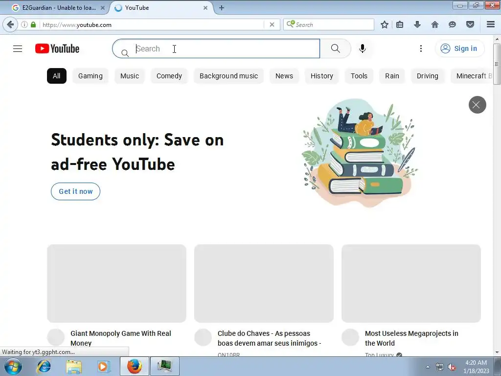Bookmark this page with star icon
The image size is (501, 376).
click(385, 24)
